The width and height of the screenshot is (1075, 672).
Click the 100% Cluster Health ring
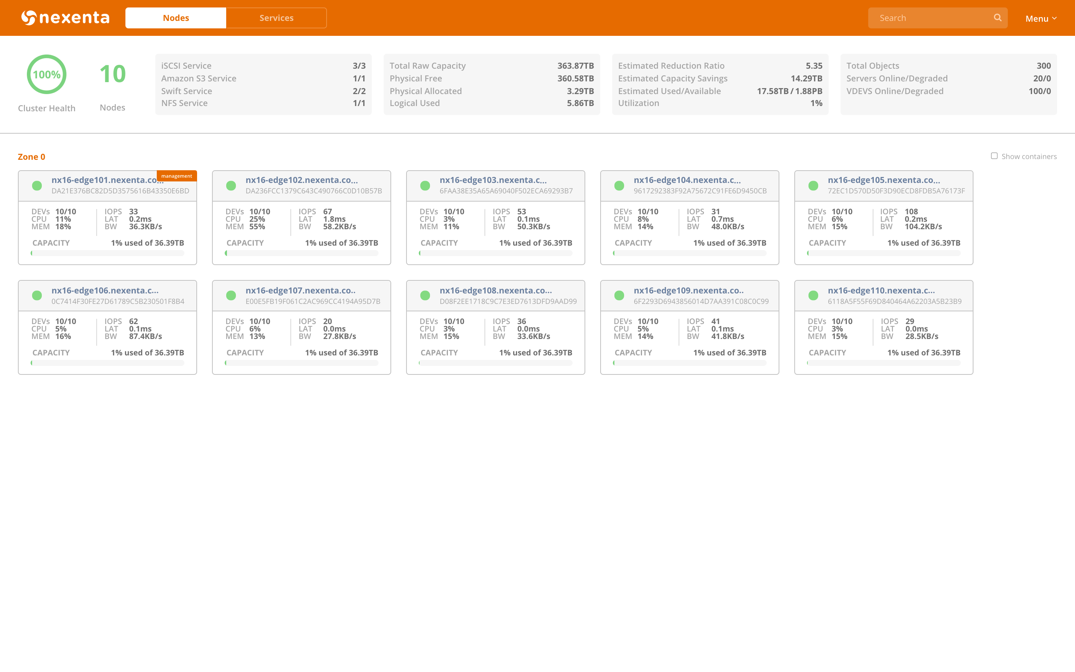tap(47, 75)
